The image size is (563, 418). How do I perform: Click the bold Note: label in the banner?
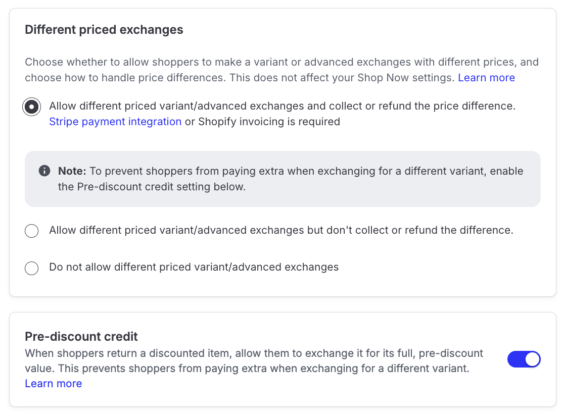pyautogui.click(x=72, y=171)
